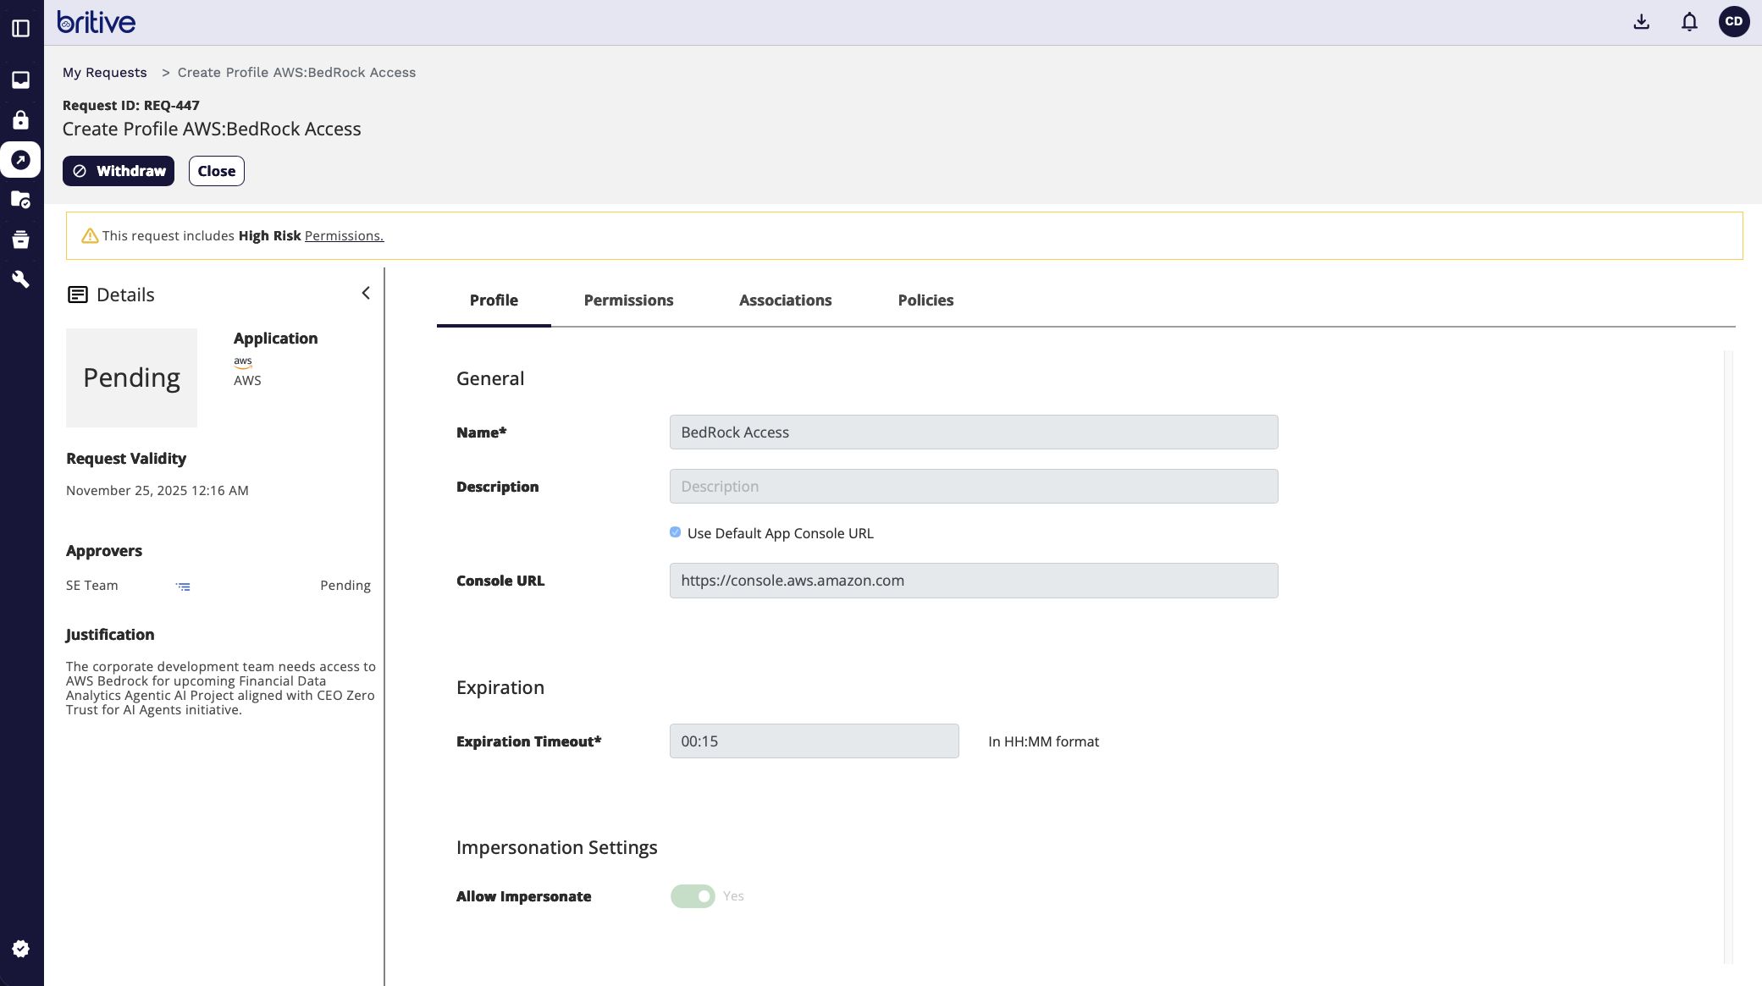Select the Policies tab

pyautogui.click(x=925, y=300)
